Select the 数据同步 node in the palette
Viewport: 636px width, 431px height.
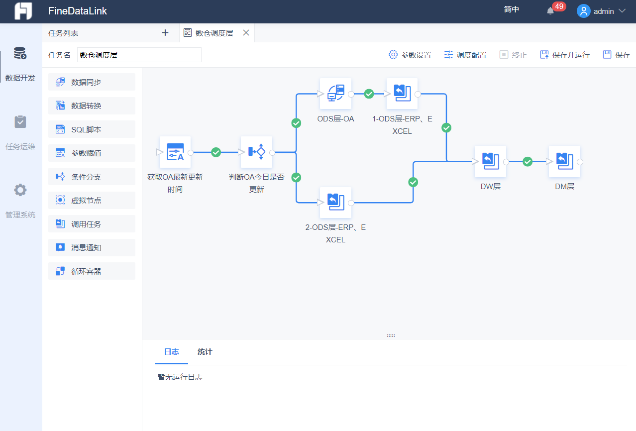92,82
